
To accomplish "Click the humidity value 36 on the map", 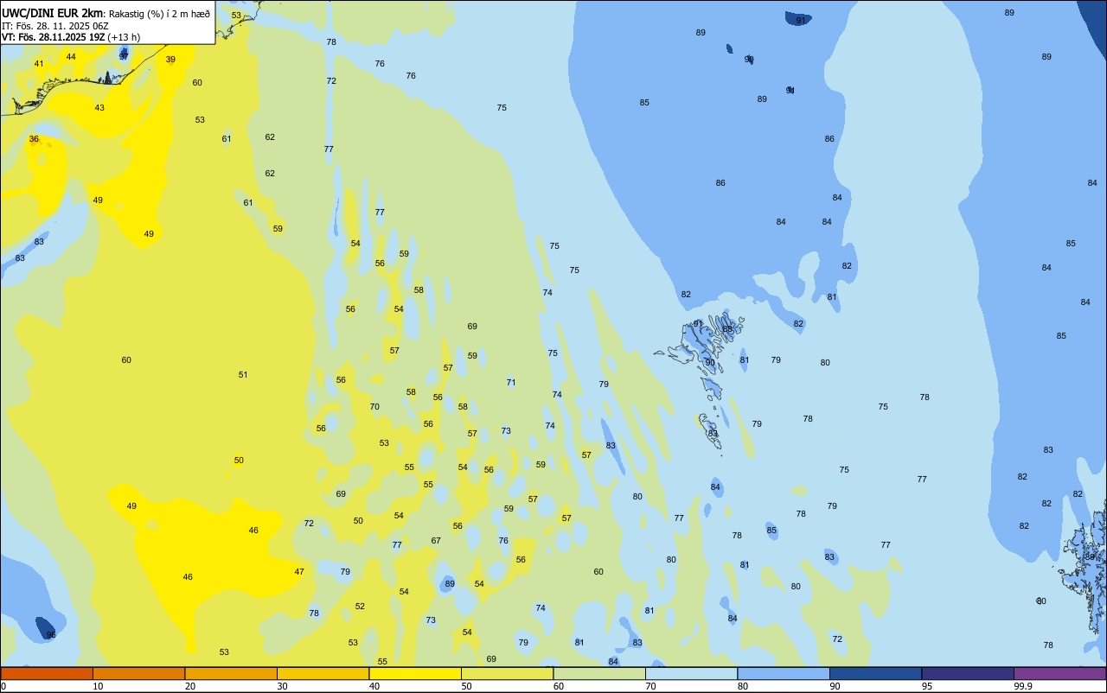I will point(34,139).
